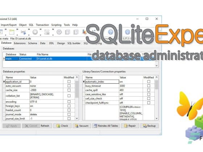Toggle Modified checkbox for case_sensitive_like
The height and width of the screenshot is (152, 203).
pyautogui.click(x=149, y=94)
